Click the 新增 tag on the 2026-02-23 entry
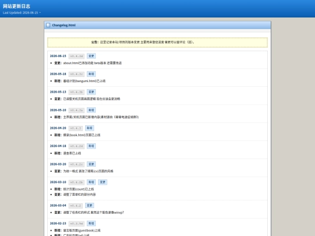The width and height of the screenshot is (315, 236). 91,223
